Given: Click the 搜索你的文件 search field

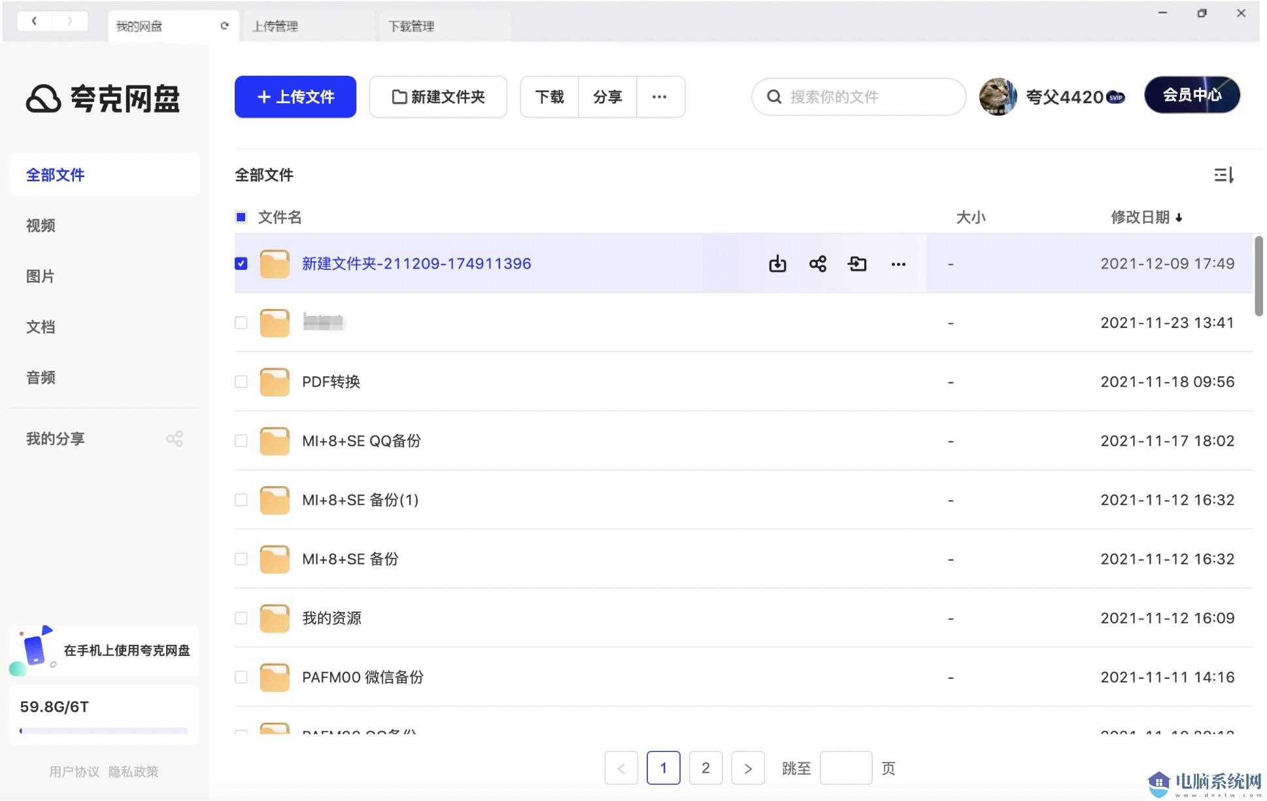Looking at the screenshot, I should coord(859,97).
